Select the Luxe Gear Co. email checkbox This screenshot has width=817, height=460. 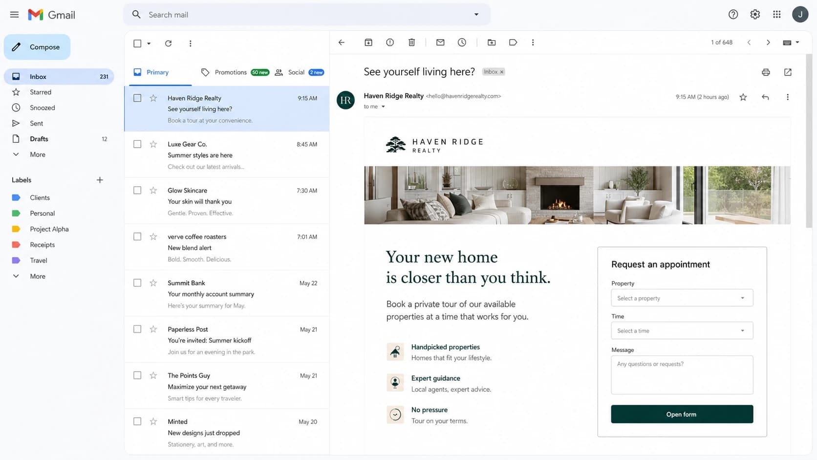(x=137, y=144)
